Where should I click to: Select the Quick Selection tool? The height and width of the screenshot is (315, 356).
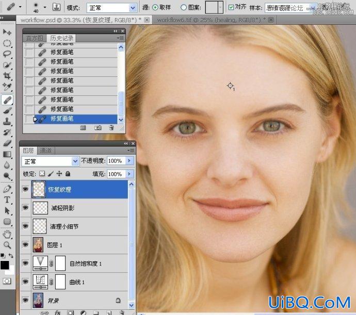[x=7, y=65]
